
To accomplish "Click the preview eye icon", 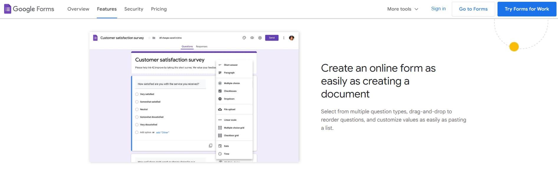I will [x=252, y=38].
